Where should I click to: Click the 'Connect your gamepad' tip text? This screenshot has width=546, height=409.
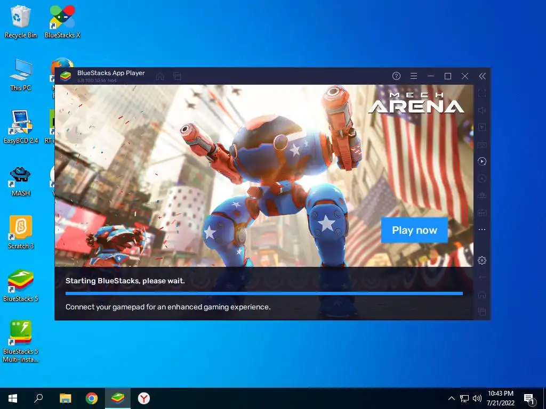[168, 307]
